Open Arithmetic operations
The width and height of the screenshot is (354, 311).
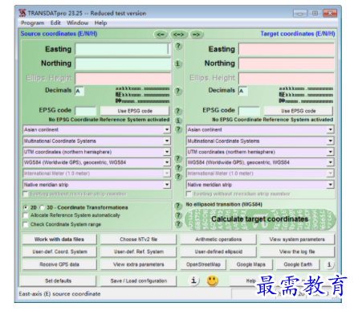coord(218,239)
